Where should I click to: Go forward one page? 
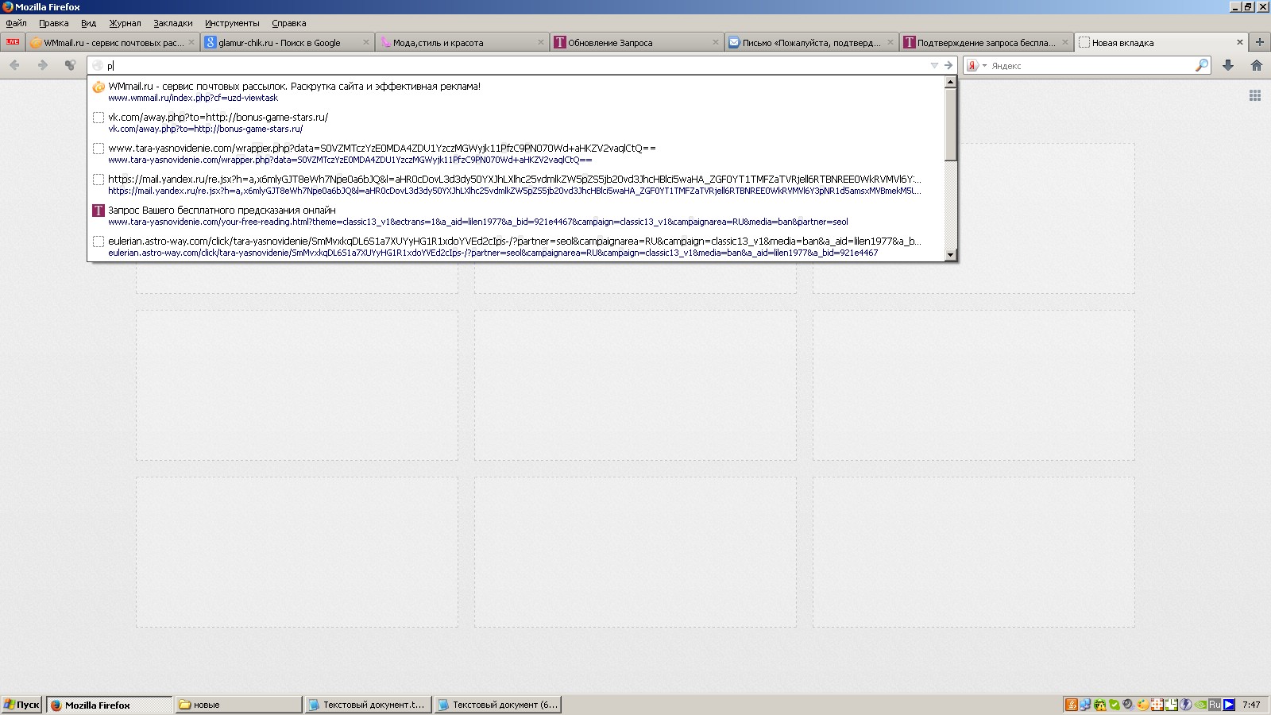click(x=42, y=65)
